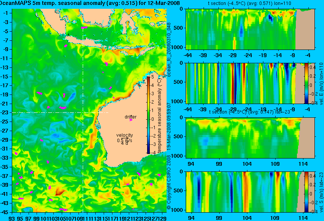
Task: Click the 'ocean_fc_20080310_048' vertical label
Action: coord(169,50)
